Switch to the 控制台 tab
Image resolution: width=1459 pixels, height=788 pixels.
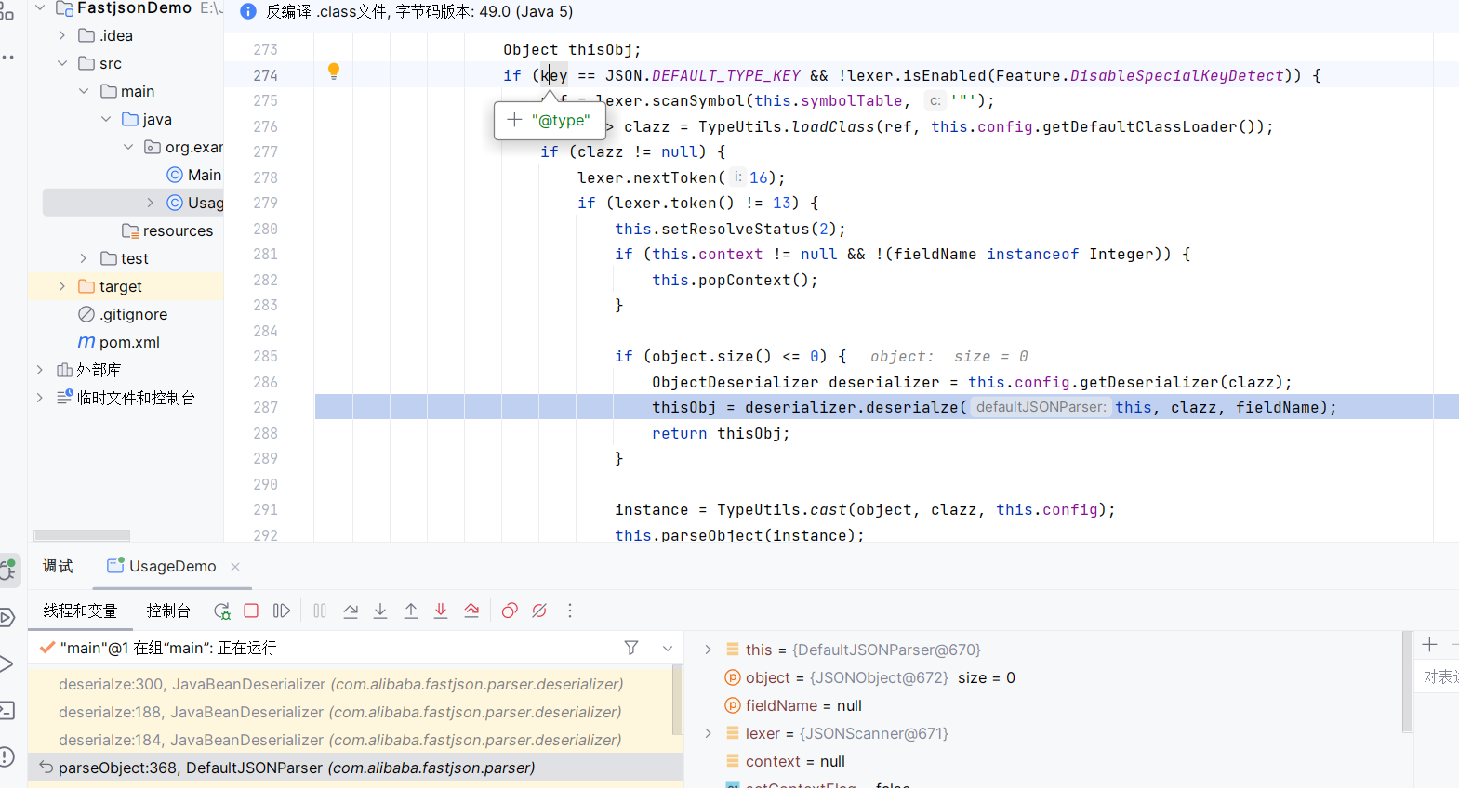click(x=168, y=611)
